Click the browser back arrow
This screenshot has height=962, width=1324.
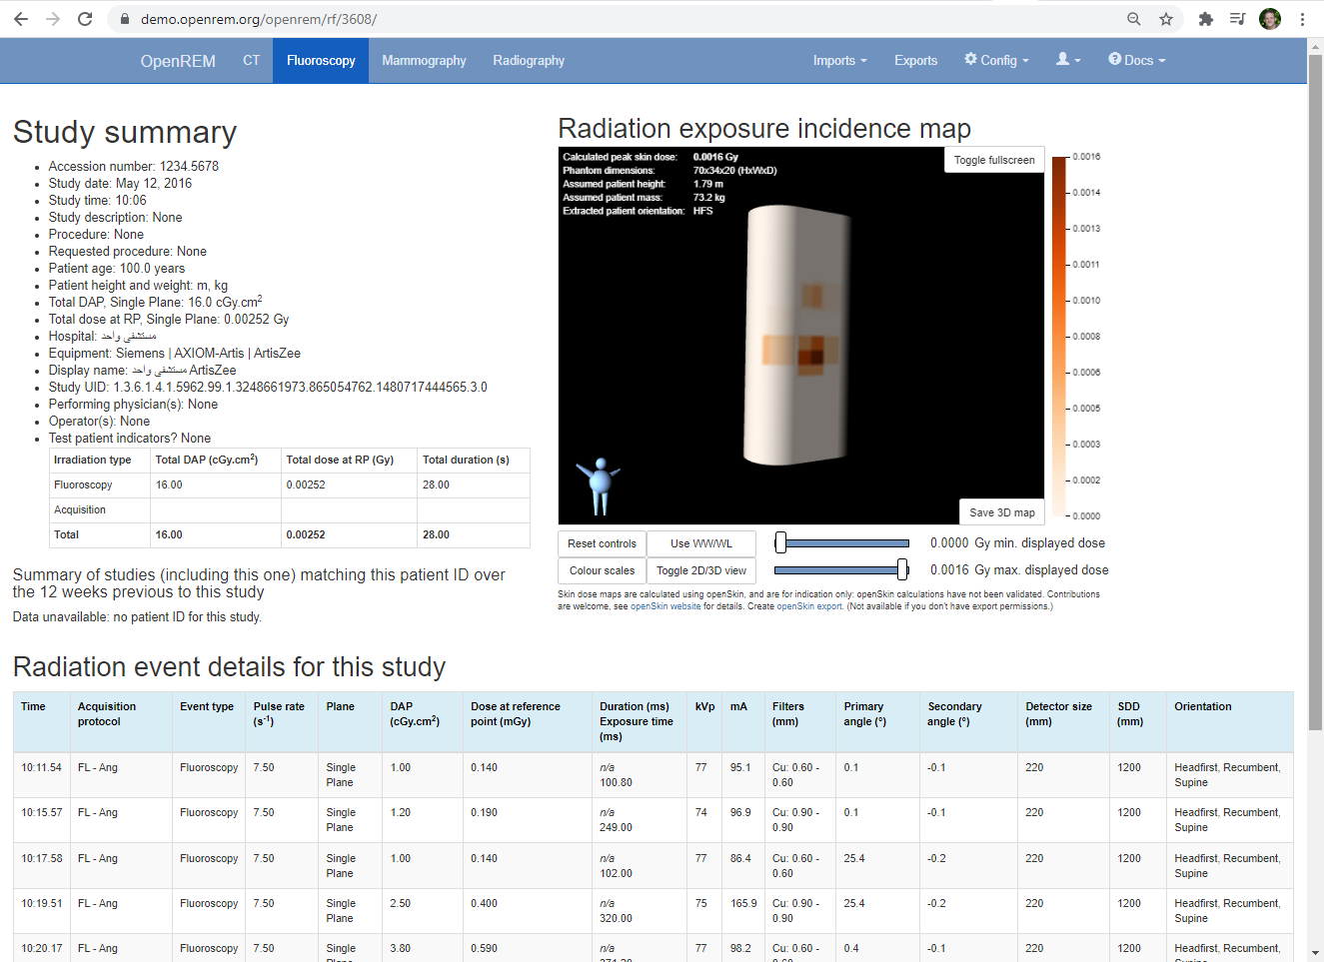[x=21, y=19]
